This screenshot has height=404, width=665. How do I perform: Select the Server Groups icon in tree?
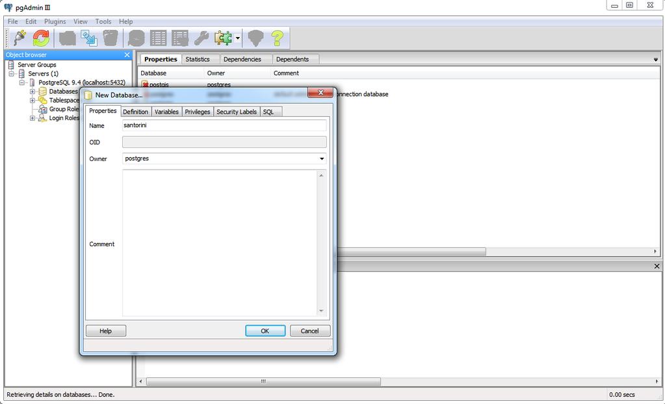click(x=12, y=64)
